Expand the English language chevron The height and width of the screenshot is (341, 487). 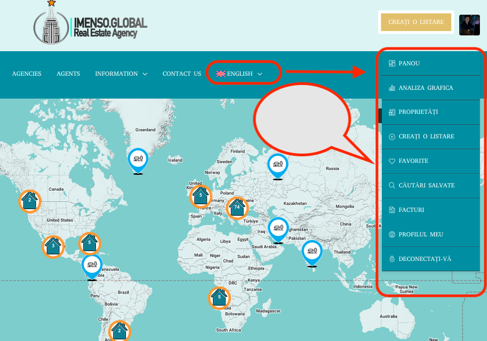click(x=260, y=74)
